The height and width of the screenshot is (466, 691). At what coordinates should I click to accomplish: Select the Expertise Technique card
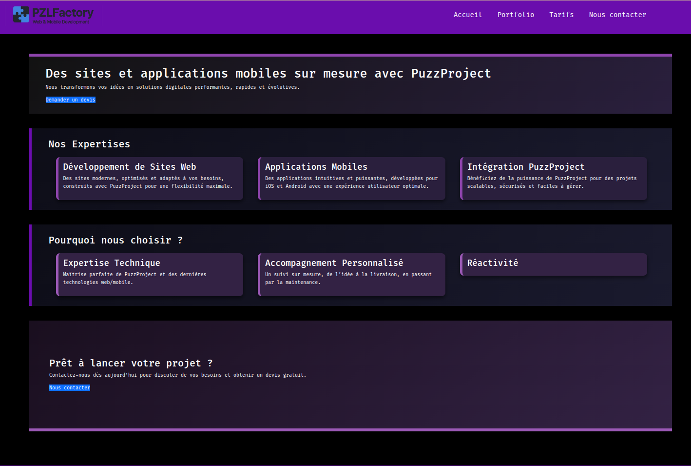[150, 274]
